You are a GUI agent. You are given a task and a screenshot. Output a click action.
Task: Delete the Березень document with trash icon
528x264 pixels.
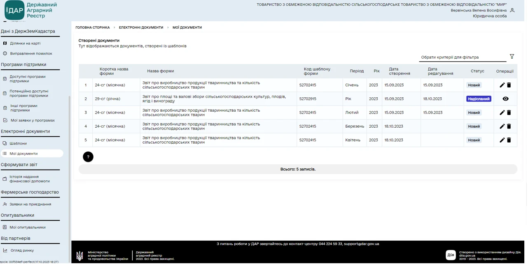pos(510,126)
